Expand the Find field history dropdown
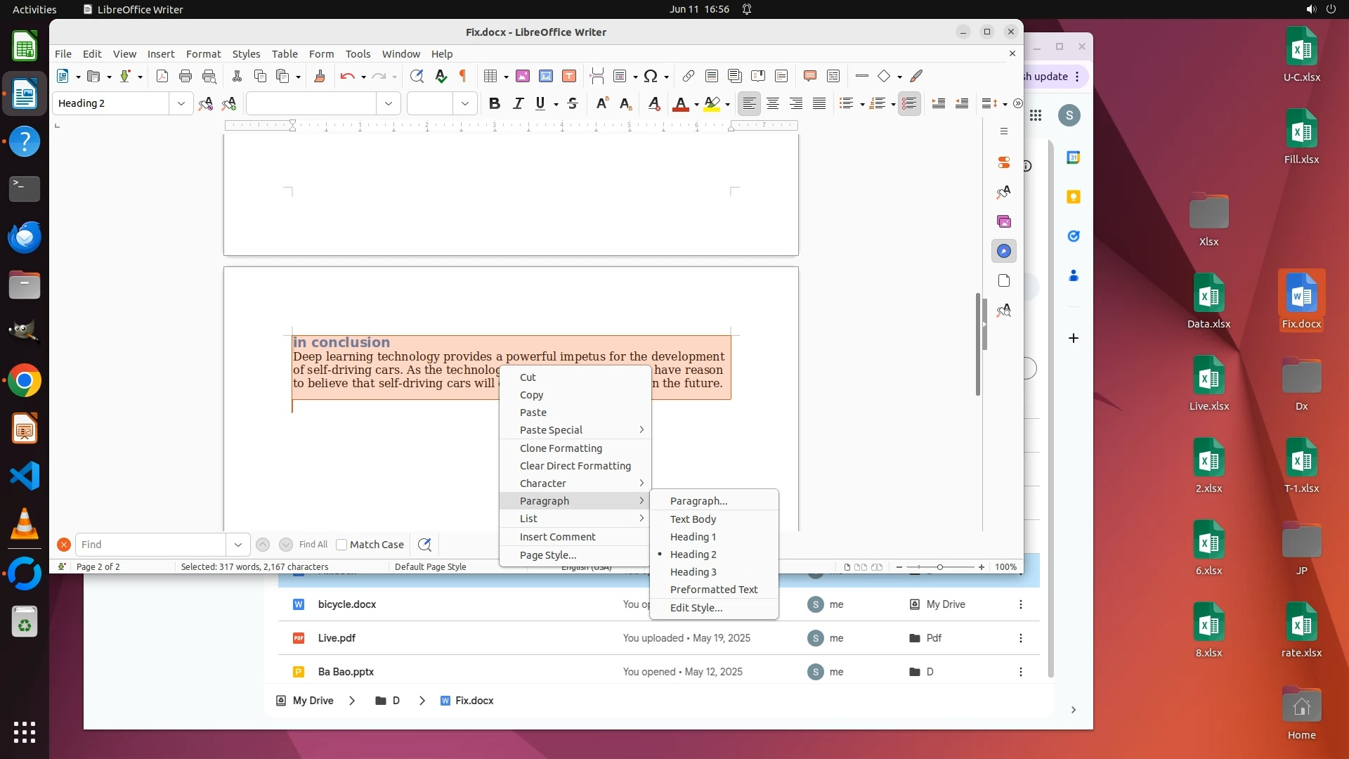Screen dimensions: 1349x759 pos(237,545)
